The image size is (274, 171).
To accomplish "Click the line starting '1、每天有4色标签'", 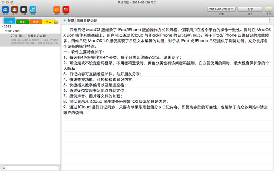I will point(122,57).
